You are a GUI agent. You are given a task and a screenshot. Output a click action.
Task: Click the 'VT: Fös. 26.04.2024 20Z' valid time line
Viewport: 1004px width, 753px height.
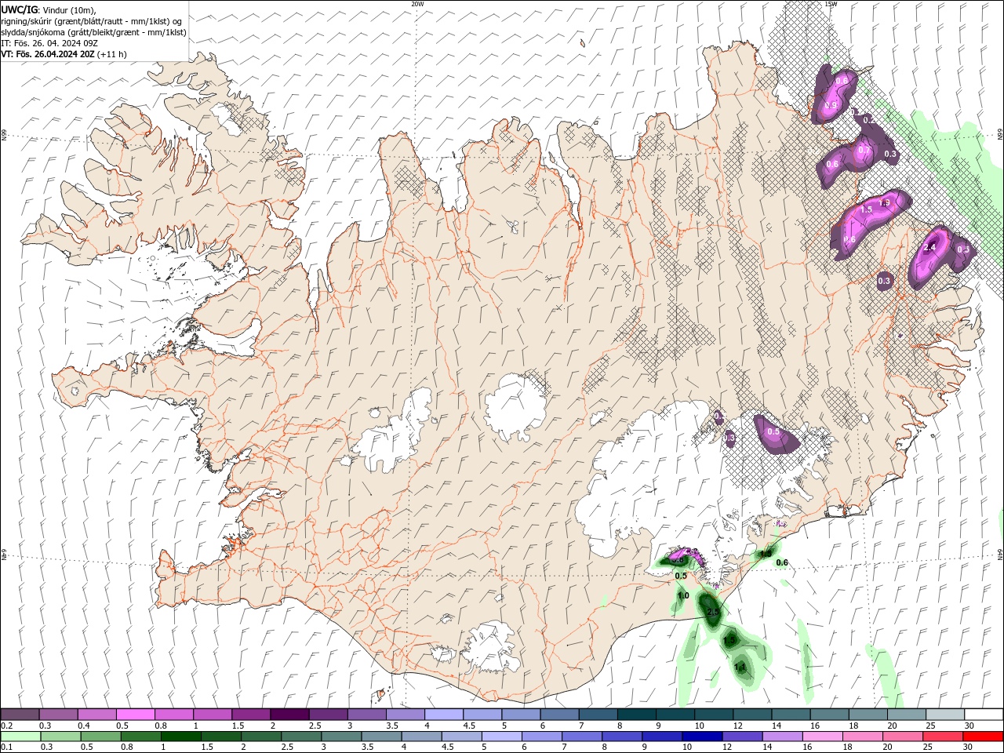coord(48,54)
